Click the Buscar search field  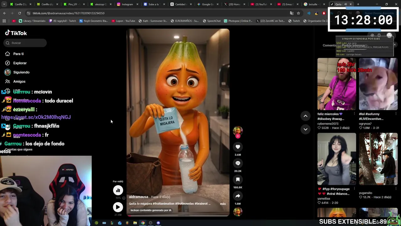coord(26,43)
